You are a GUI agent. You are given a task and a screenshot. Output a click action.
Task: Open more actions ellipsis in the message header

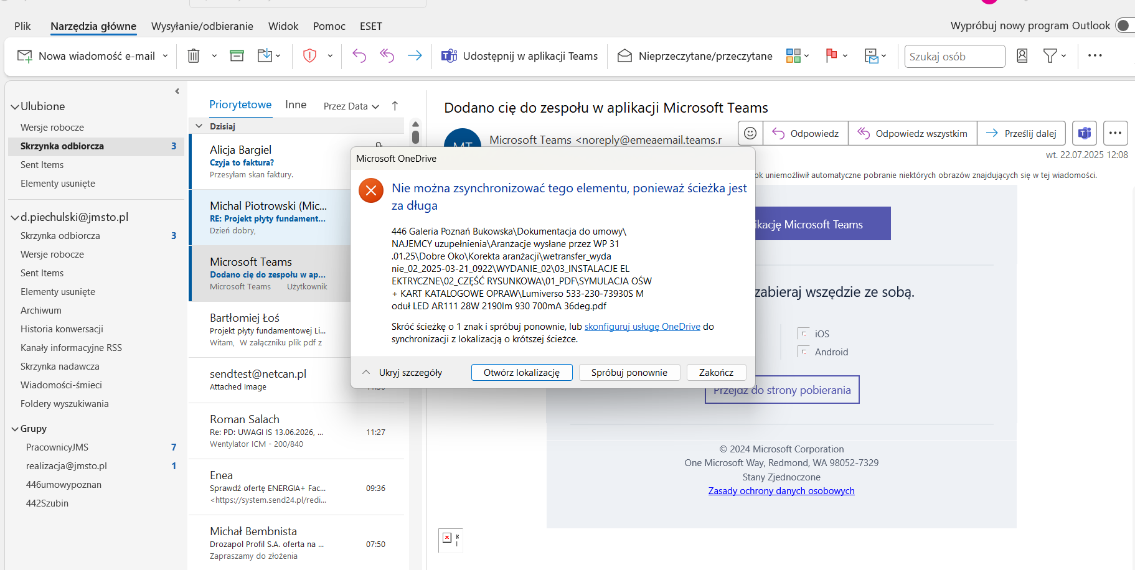pos(1115,133)
